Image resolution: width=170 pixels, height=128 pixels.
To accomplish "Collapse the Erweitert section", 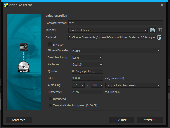I will click(x=50, y=44).
